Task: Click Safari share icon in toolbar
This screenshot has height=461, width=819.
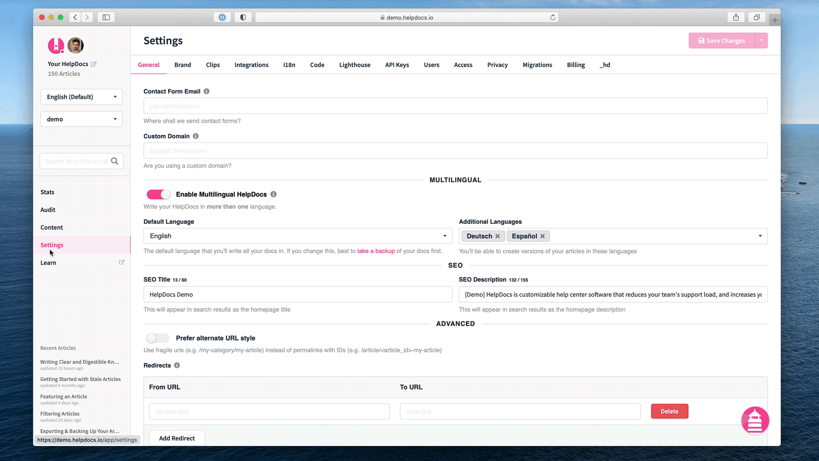Action: (x=736, y=18)
